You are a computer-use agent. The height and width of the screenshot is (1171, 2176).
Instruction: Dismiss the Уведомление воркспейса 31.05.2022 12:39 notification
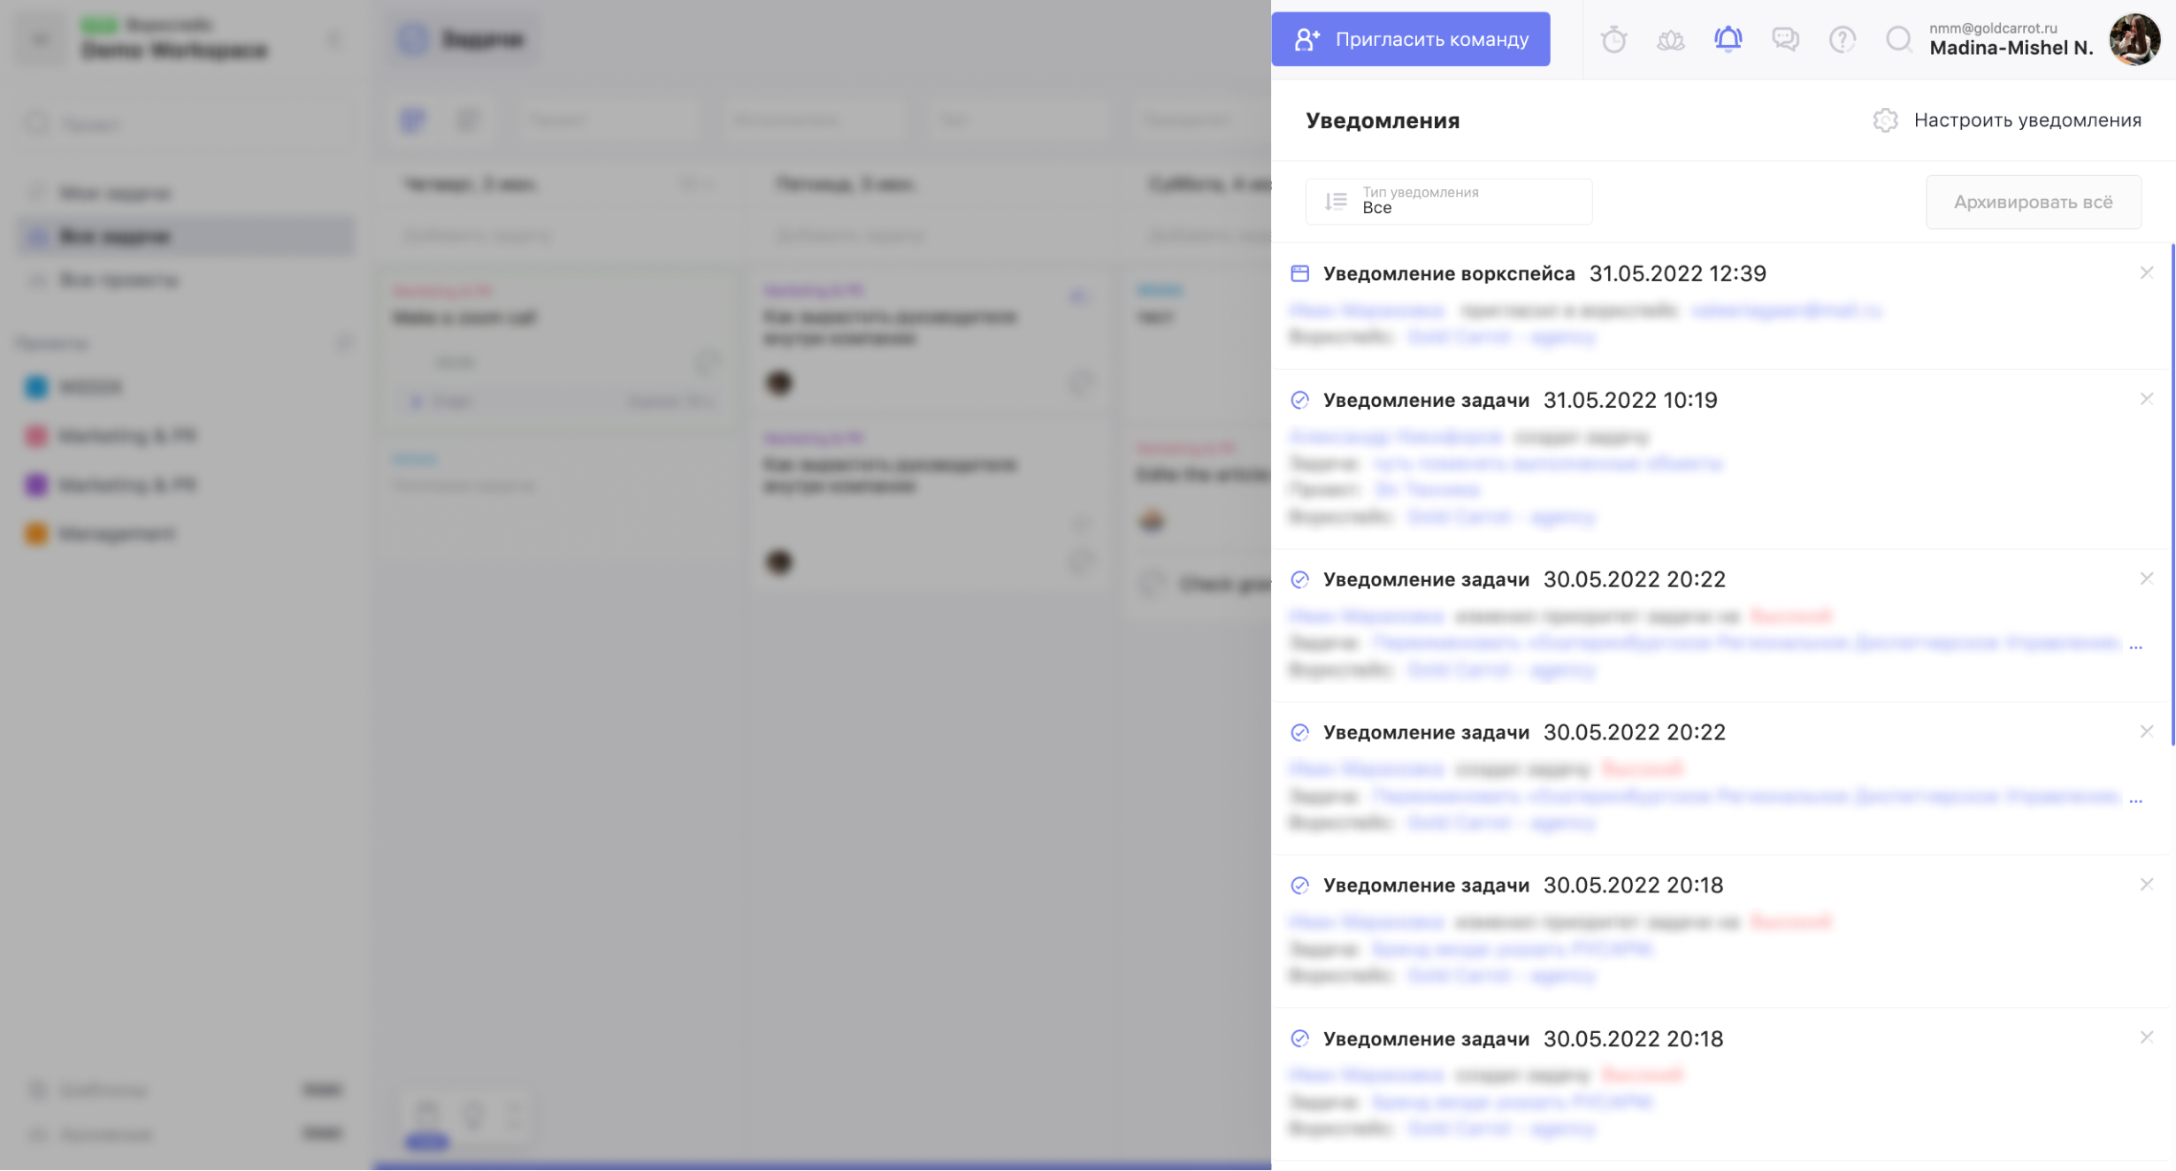(2146, 272)
